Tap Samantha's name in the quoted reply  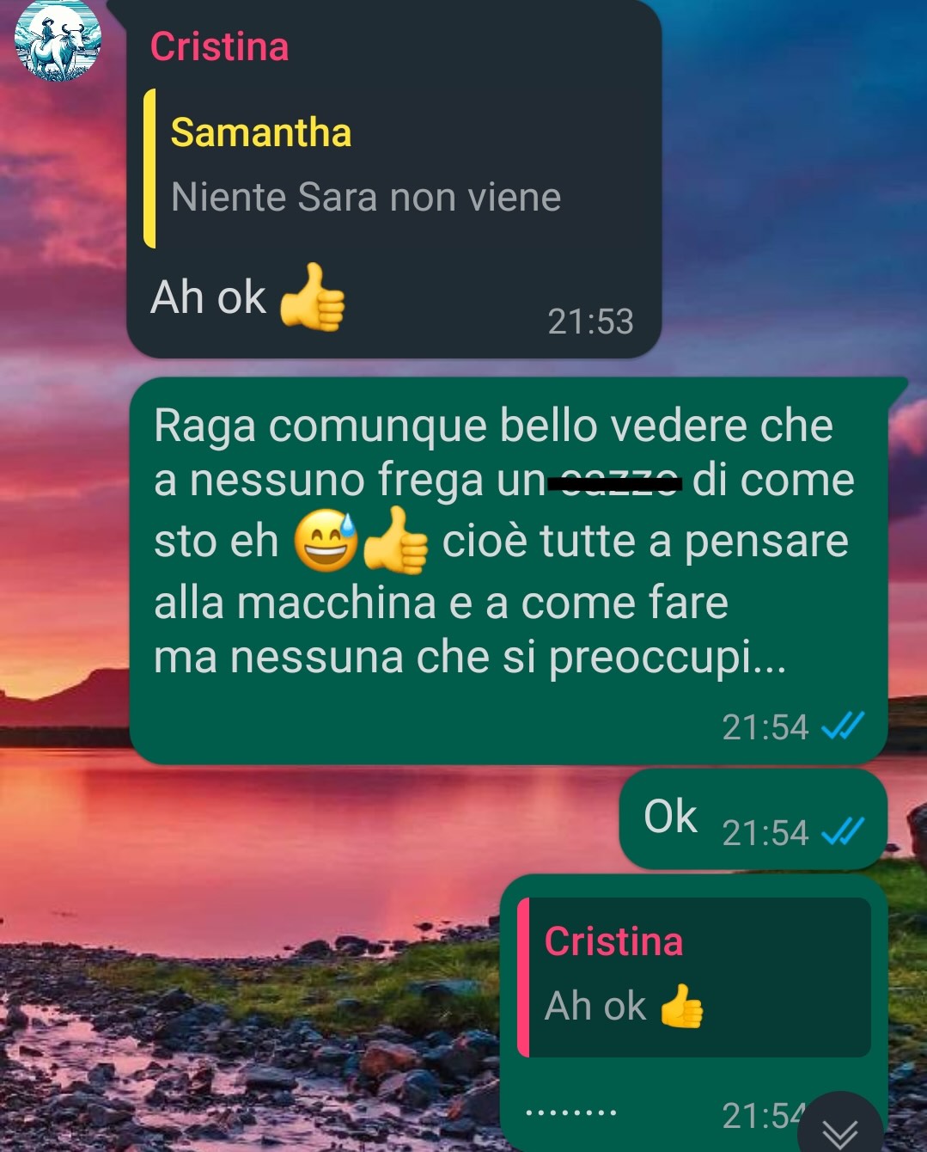(261, 132)
